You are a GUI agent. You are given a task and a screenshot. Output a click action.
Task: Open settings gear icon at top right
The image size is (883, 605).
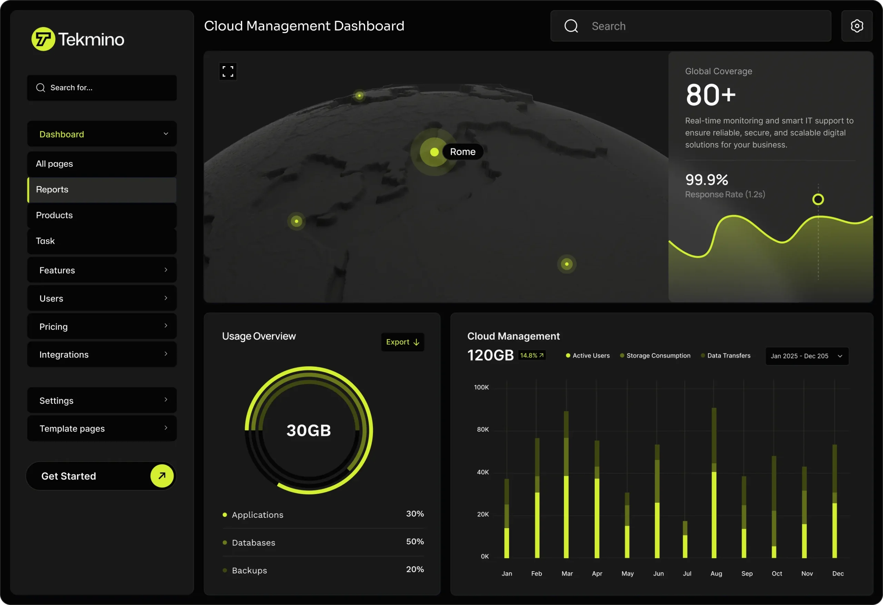(x=857, y=26)
